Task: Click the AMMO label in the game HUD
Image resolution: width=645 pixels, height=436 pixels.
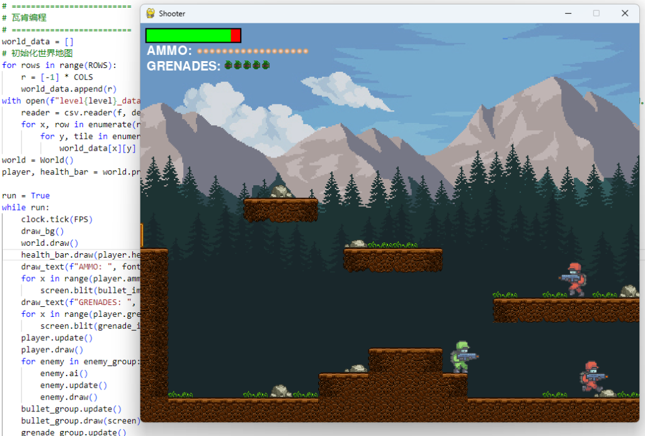Action: click(169, 51)
